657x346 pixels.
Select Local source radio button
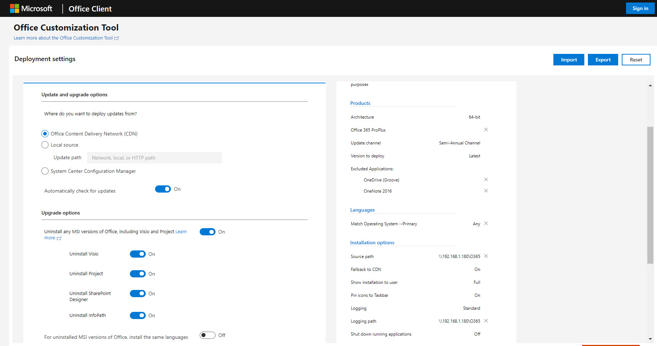(45, 145)
